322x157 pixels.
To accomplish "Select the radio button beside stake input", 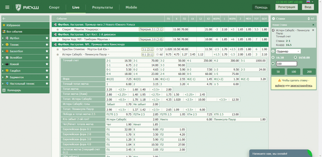I will [273, 64].
